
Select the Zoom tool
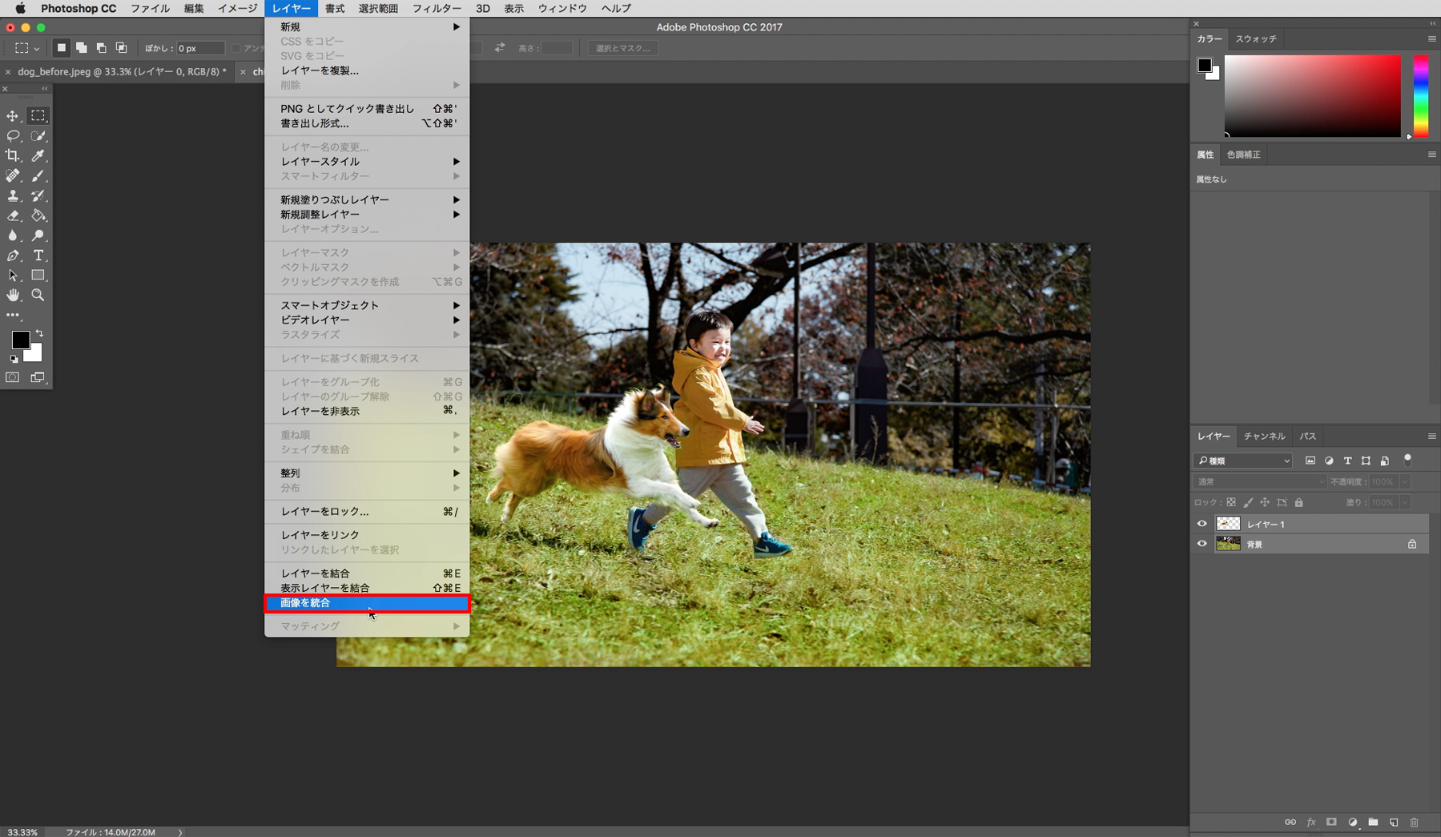click(x=38, y=295)
